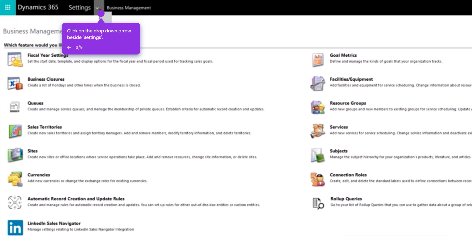Select the Business Management breadcrumb
Screen dimensions: 472x236
(129, 8)
